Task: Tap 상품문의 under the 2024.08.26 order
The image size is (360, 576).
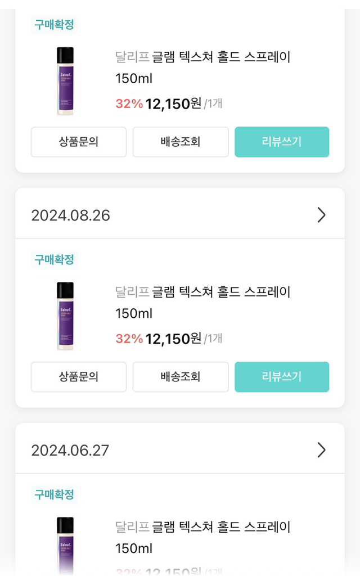Action: tap(78, 377)
